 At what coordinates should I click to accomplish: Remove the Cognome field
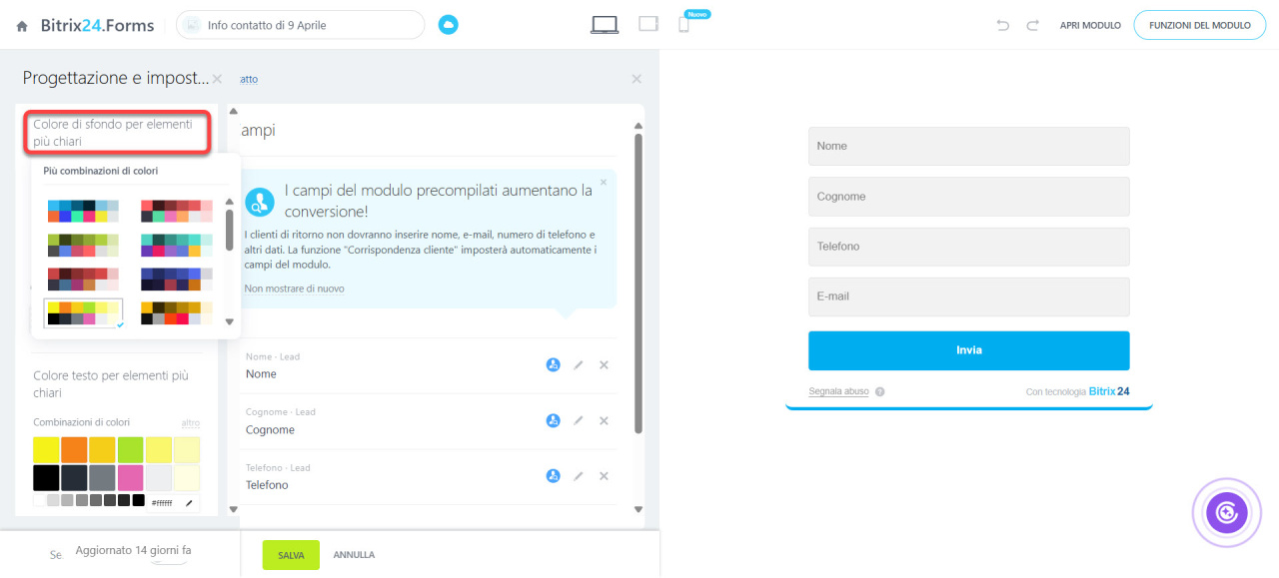coord(604,421)
